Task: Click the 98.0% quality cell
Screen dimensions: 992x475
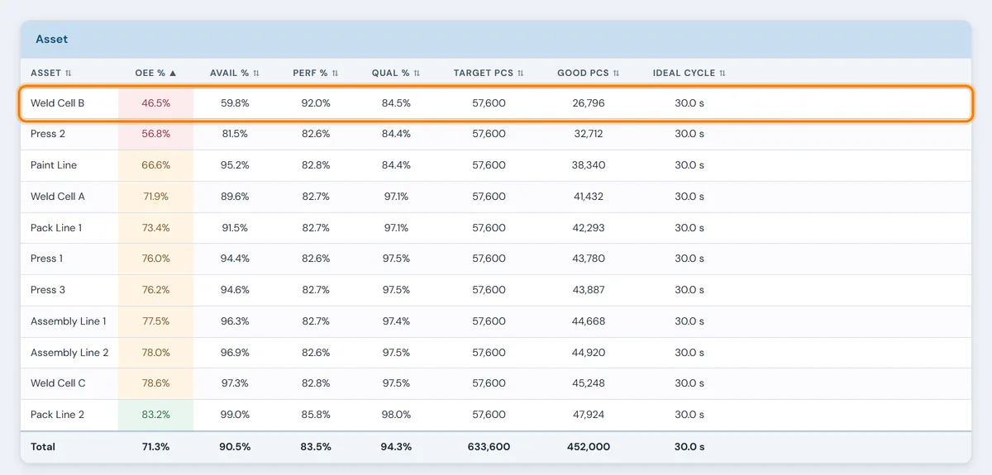Action: click(396, 415)
